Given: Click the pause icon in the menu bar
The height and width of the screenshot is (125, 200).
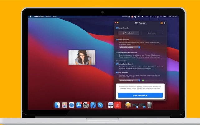Looking at the screenshot, I should click(129, 17).
